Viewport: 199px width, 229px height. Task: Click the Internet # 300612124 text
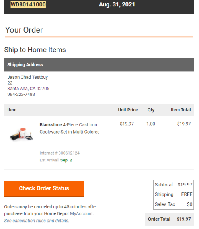pos(60,153)
